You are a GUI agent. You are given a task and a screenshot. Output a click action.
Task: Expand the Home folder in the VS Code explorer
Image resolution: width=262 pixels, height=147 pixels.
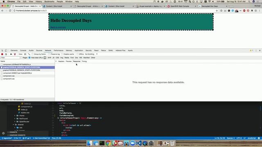click(22, 116)
